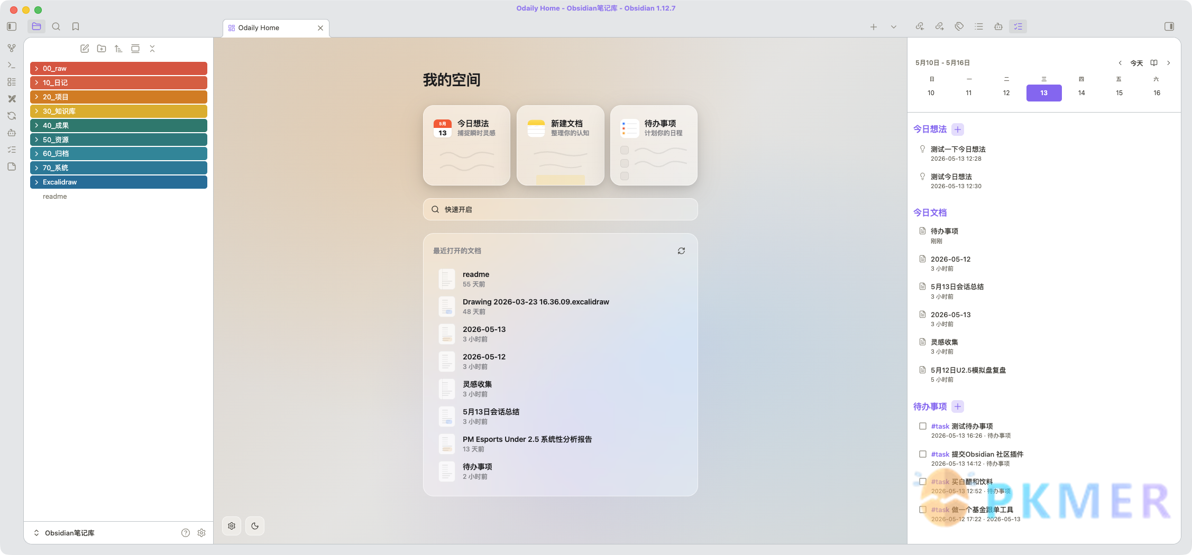1192x555 pixels.
Task: Open graph view from ribbon
Action: point(12,48)
